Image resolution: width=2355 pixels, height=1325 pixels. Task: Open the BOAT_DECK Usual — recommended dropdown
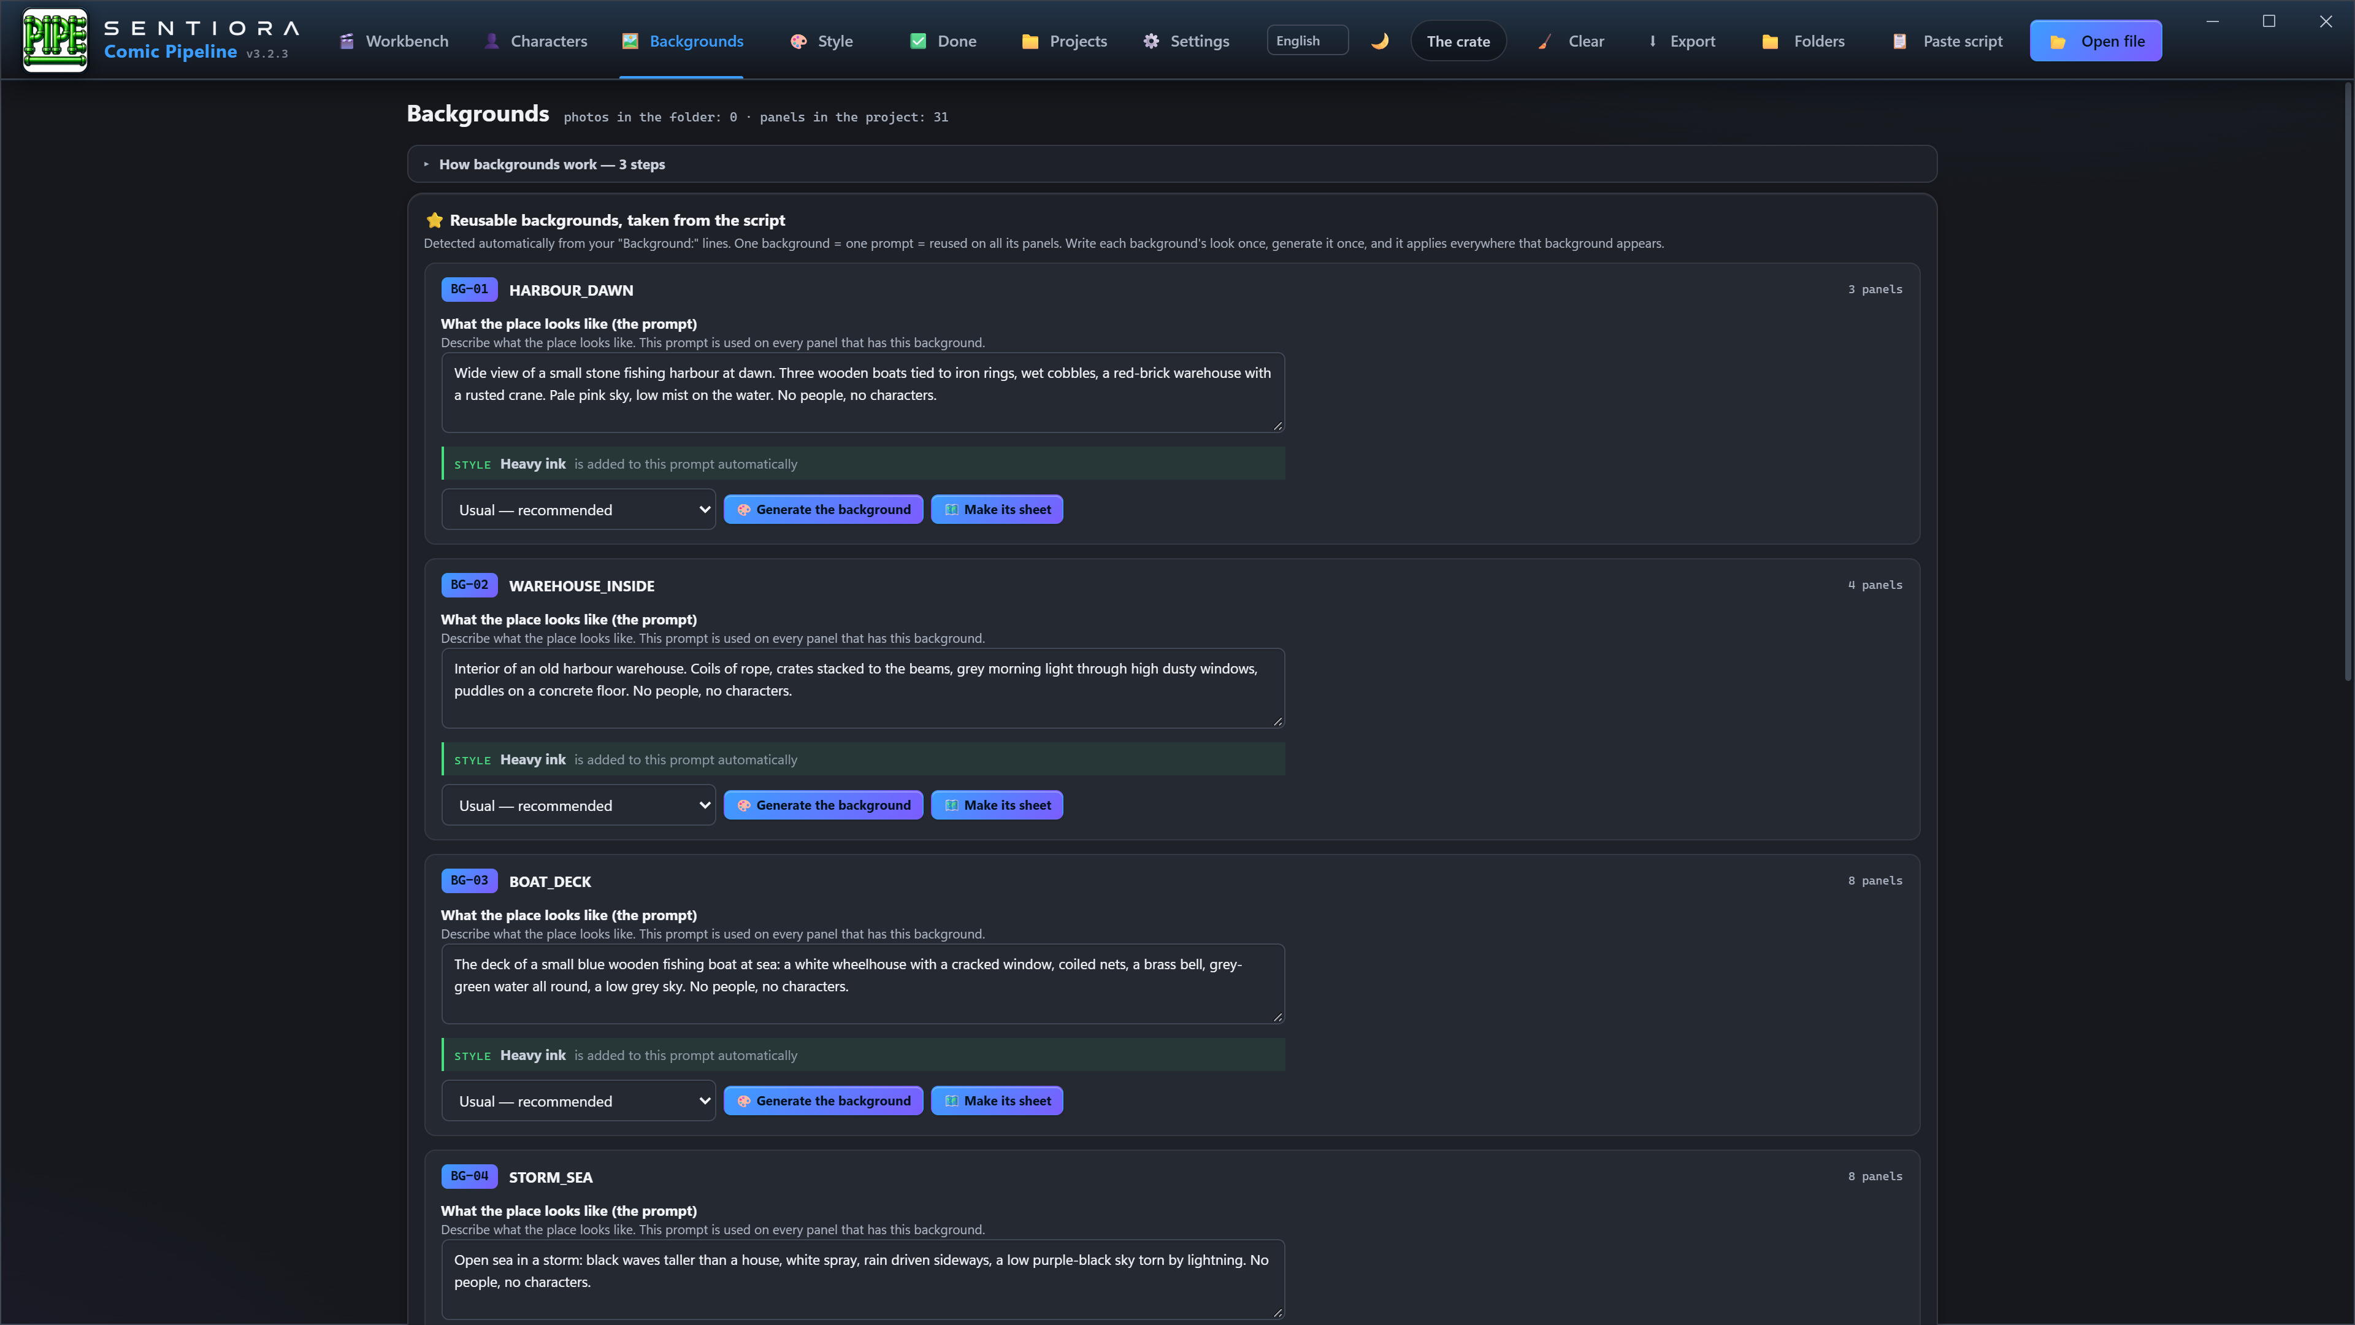pos(579,1101)
